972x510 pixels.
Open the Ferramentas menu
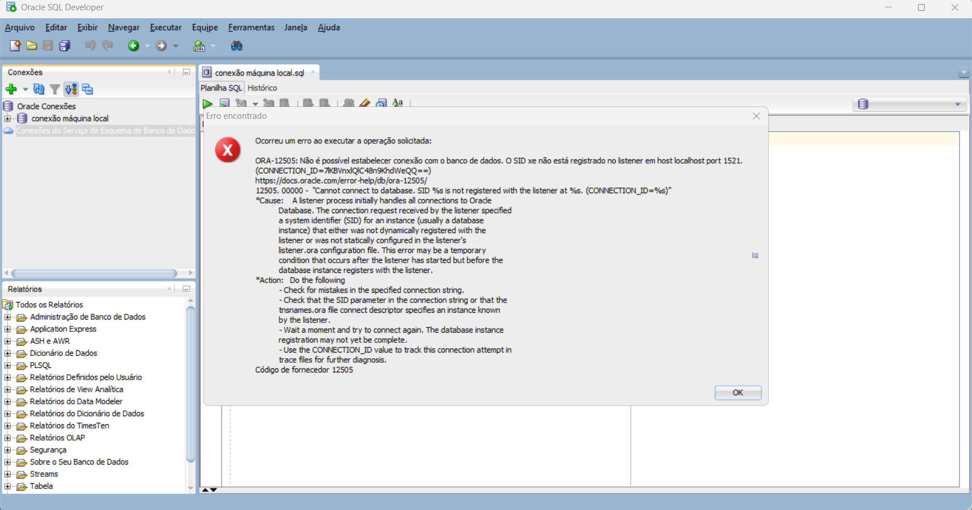pyautogui.click(x=252, y=27)
